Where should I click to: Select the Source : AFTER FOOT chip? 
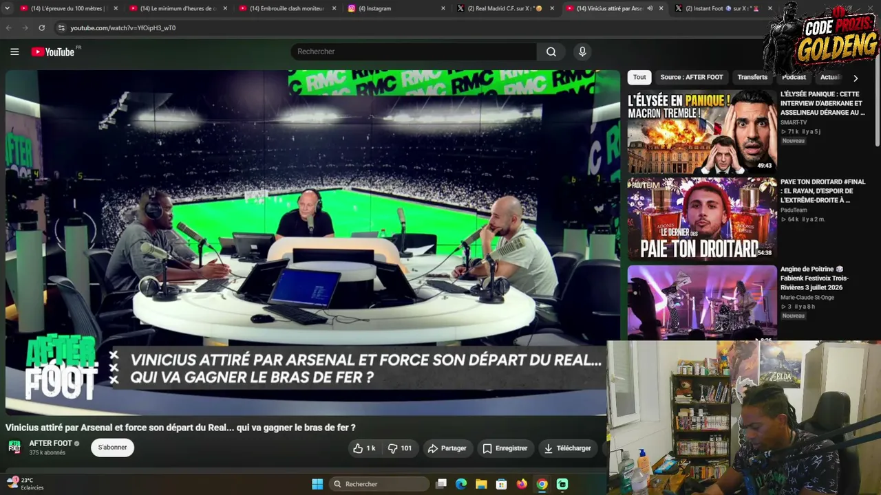[x=692, y=78]
